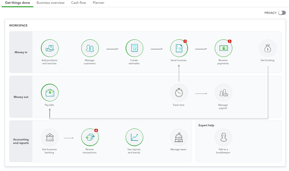
Task: Click the Send invoices label
Action: [178, 60]
